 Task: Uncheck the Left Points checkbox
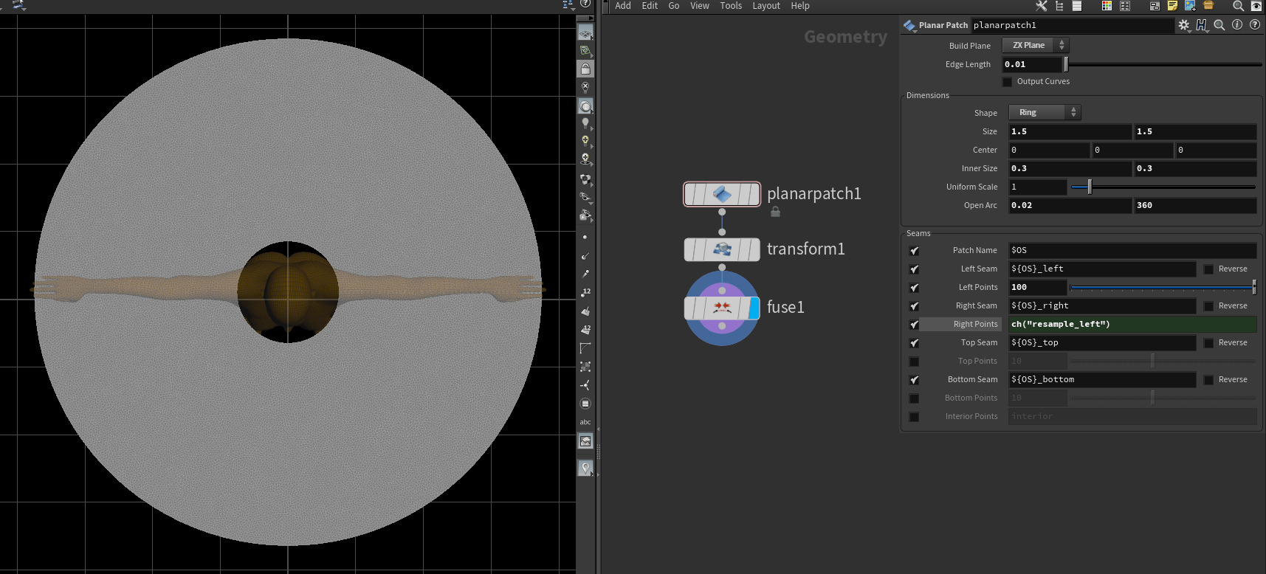pyautogui.click(x=914, y=288)
